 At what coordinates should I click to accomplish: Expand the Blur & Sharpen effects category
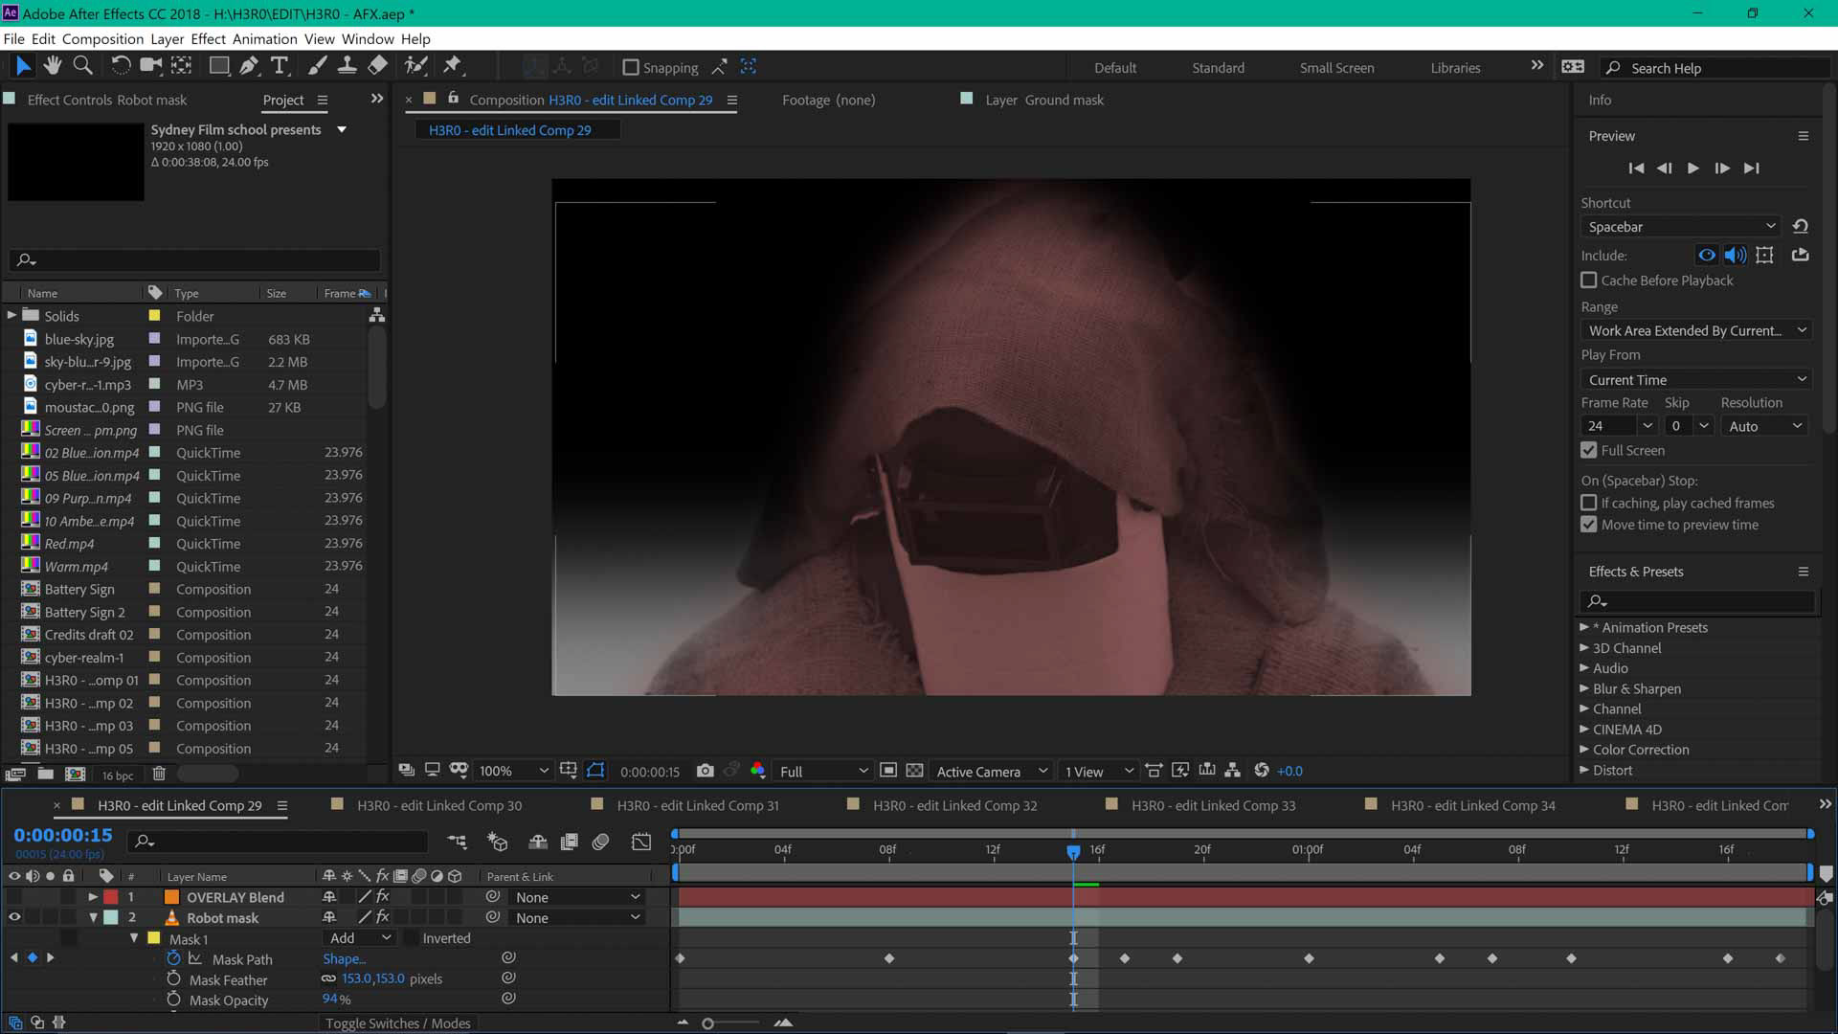point(1584,688)
